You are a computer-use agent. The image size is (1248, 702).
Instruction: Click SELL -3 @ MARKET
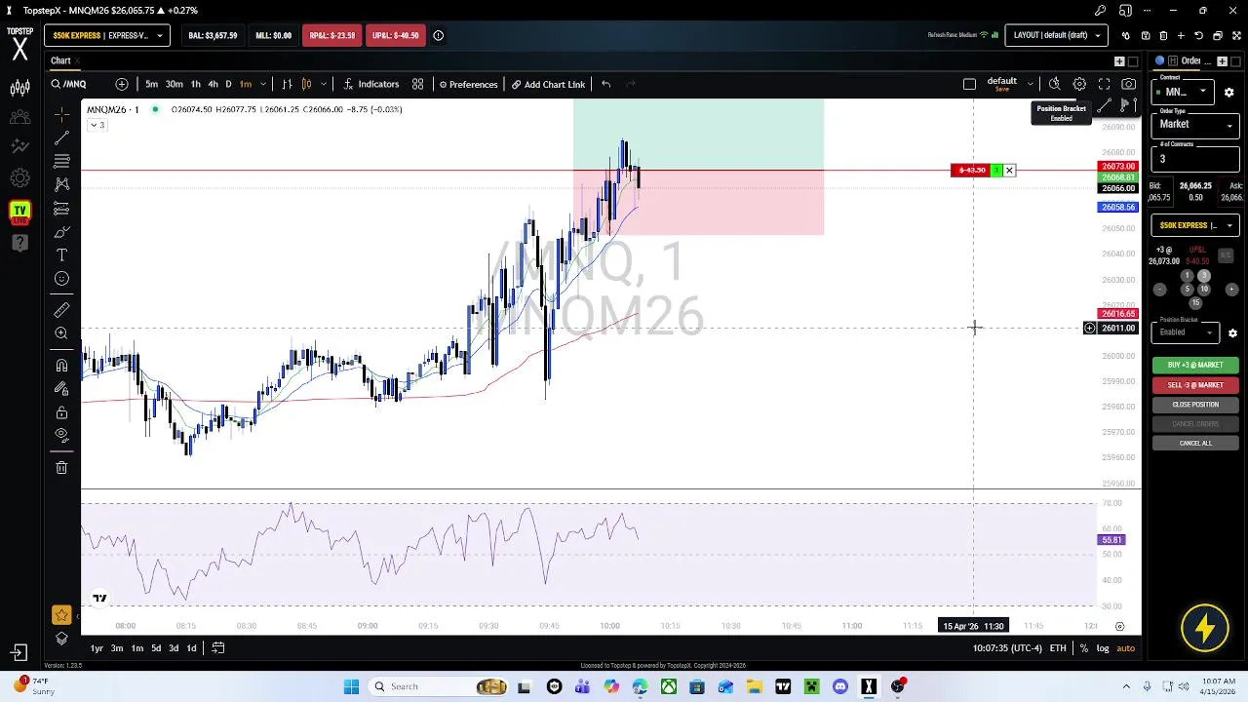pos(1195,385)
